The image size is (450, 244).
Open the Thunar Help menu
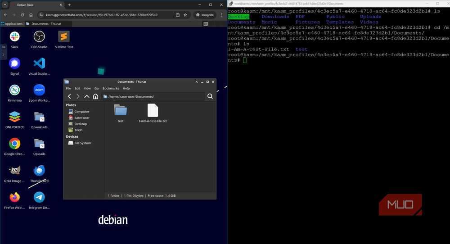click(126, 88)
